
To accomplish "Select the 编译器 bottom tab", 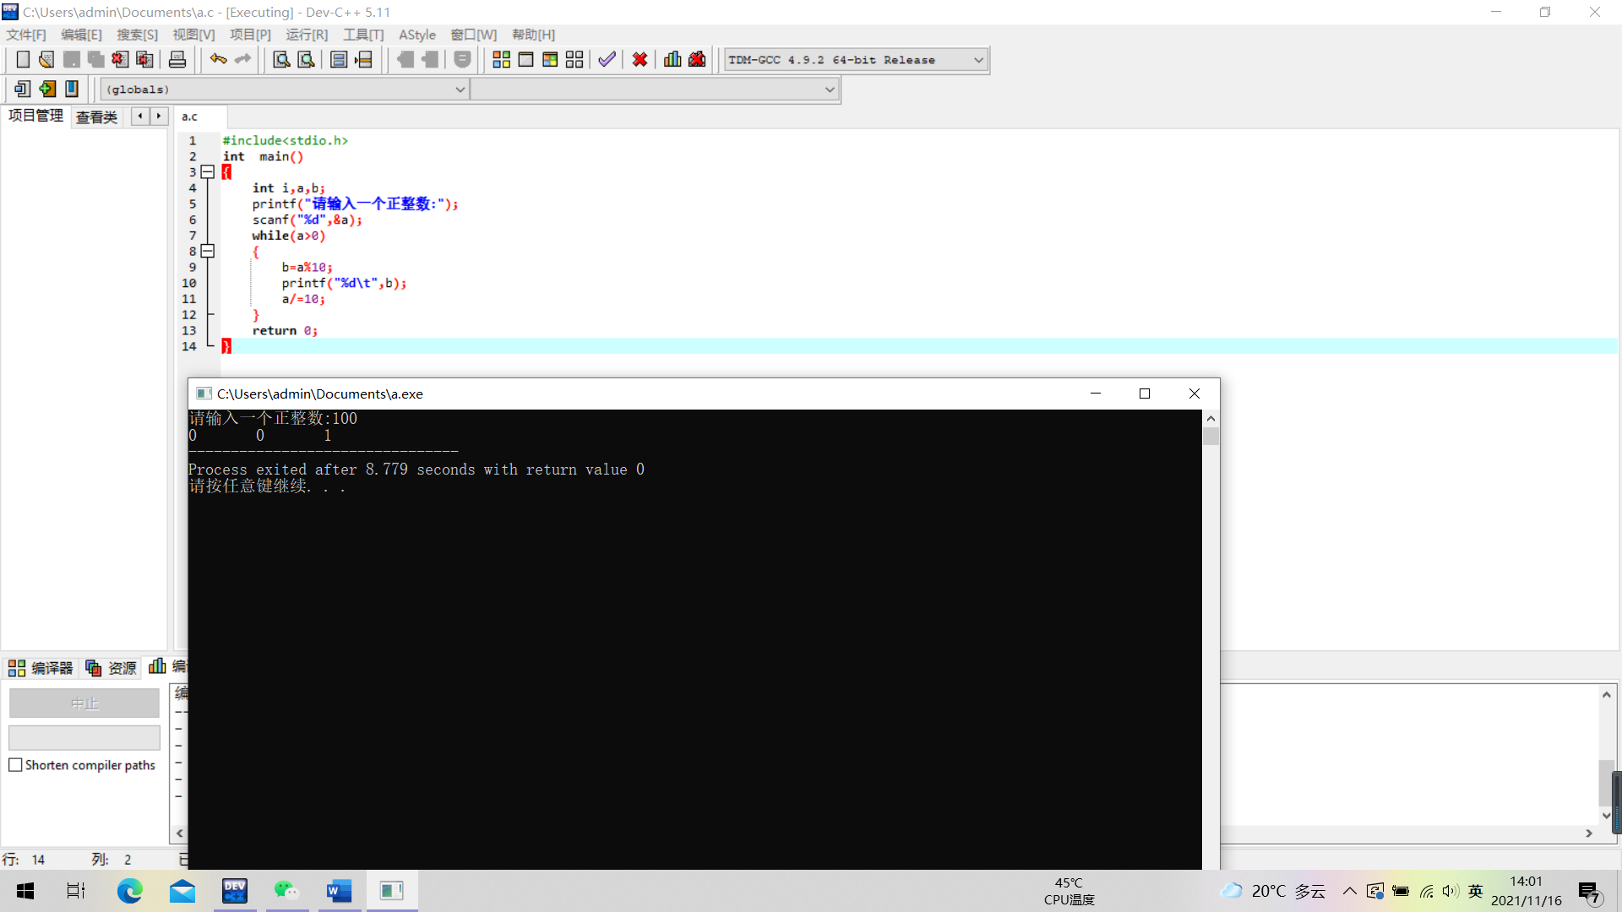I will coord(41,668).
